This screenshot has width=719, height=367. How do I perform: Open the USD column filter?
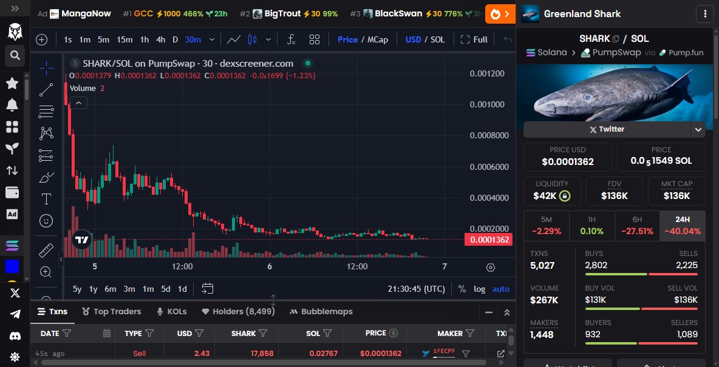pyautogui.click(x=199, y=334)
